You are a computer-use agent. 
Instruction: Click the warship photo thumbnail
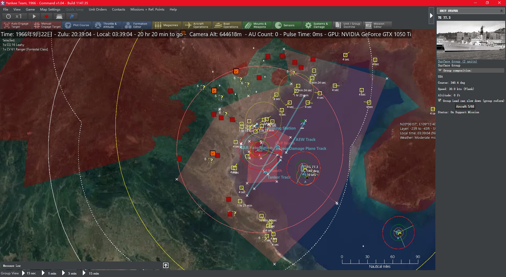pos(471,40)
